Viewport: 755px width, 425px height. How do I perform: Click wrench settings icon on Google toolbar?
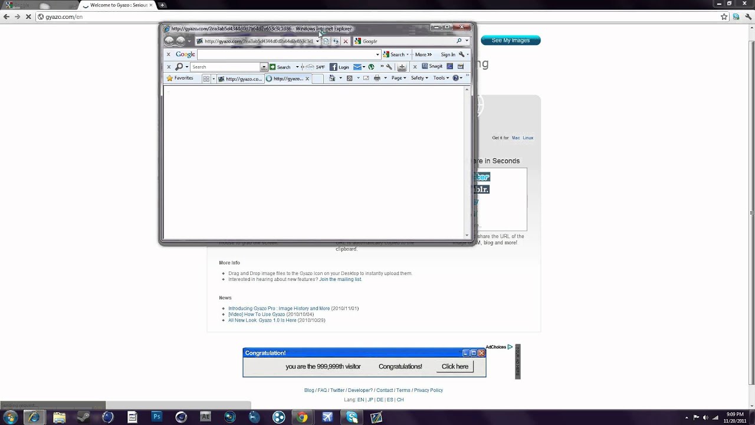point(462,54)
